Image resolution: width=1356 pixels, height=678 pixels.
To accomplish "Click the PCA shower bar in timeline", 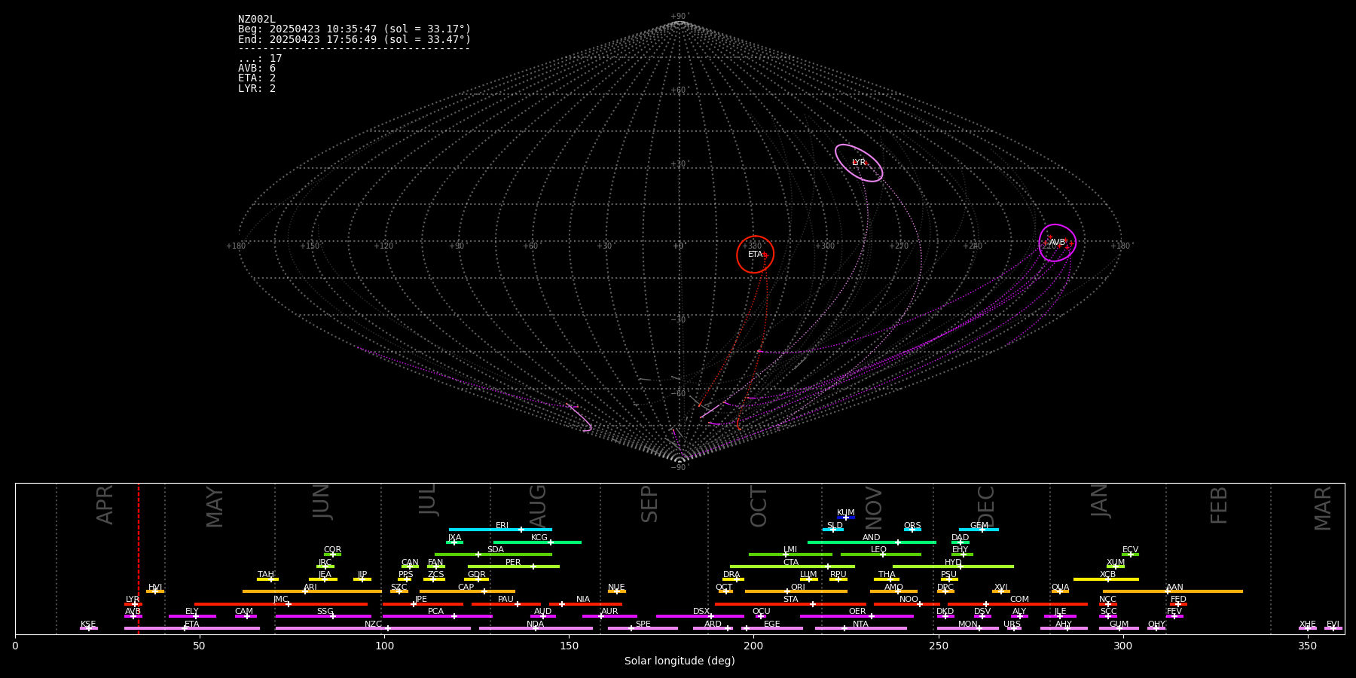I will click(437, 616).
